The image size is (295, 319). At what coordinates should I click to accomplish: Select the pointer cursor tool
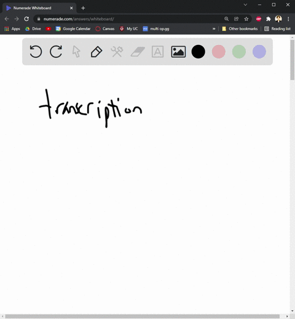[x=76, y=52]
